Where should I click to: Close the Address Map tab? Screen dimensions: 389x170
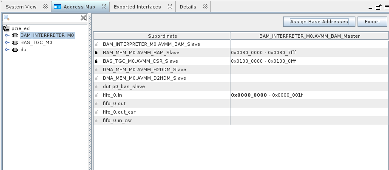104,7
